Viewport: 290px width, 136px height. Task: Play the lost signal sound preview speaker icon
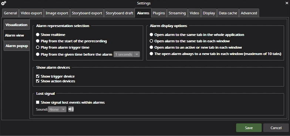(71, 109)
